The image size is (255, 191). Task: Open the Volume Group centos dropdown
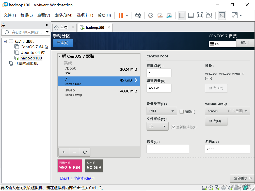[227, 111]
